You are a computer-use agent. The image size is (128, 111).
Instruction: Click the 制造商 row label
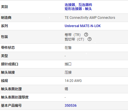6,18
